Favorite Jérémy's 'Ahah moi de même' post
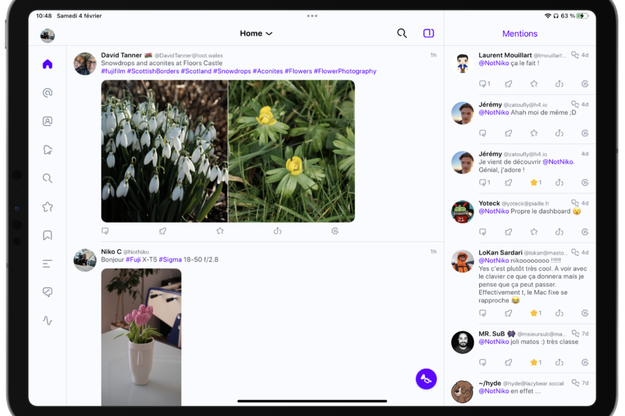Image resolution: width=625 pixels, height=416 pixels. coord(534,133)
